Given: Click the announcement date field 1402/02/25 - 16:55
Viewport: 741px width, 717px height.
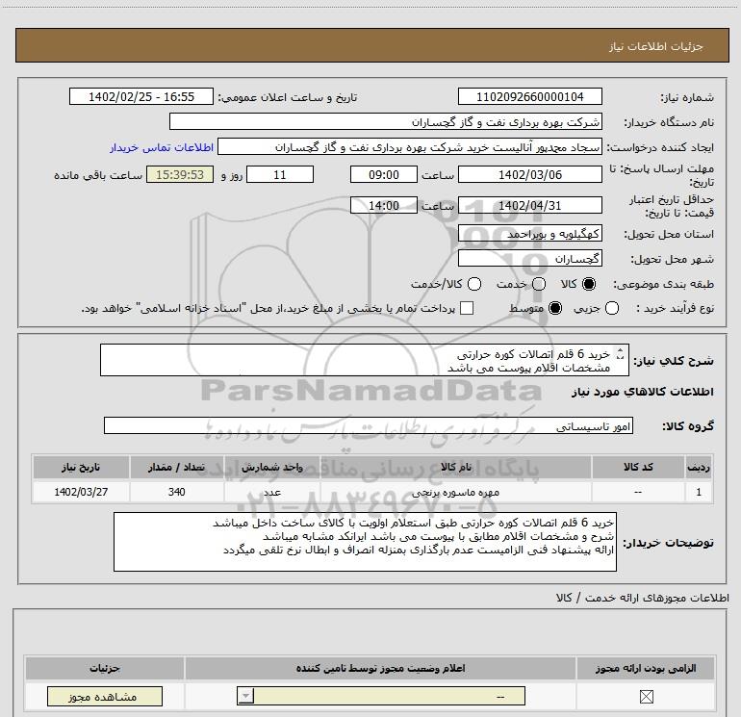Looking at the screenshot, I should click(141, 96).
